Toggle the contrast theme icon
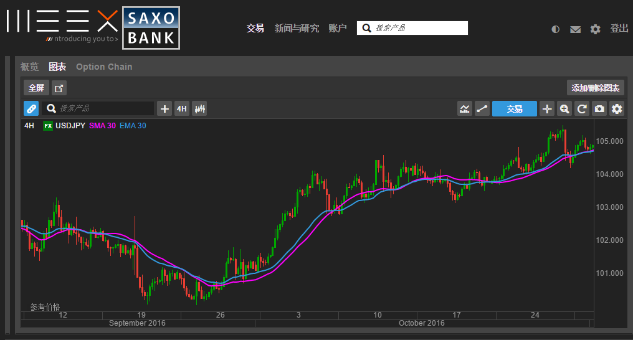This screenshot has width=633, height=340. [x=556, y=29]
